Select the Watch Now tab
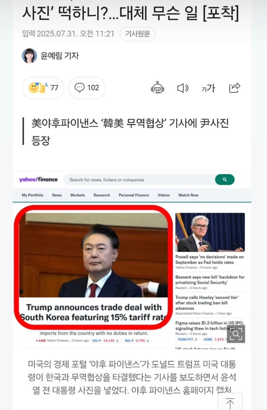The image size is (267, 410). 188,195
